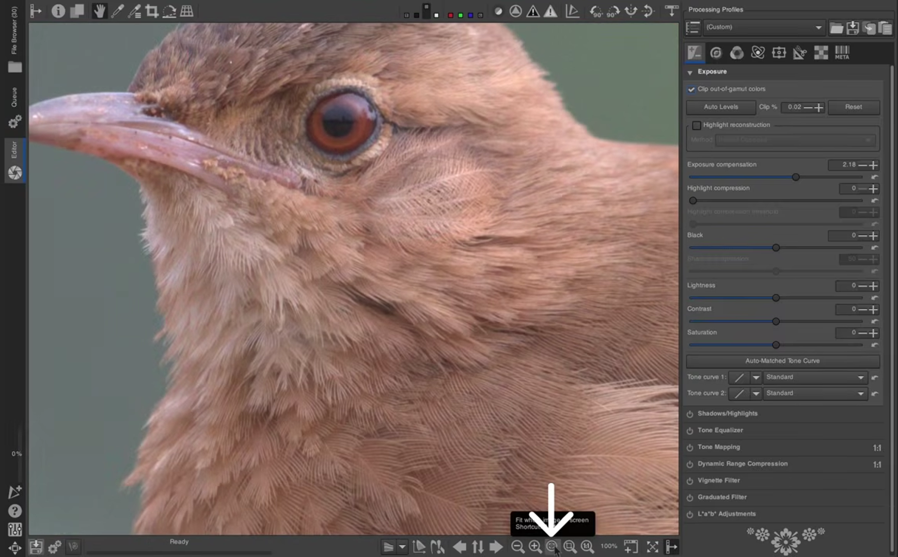Screen dimensions: 898x557
Task: Collapse the Exposure section
Action: coord(690,72)
